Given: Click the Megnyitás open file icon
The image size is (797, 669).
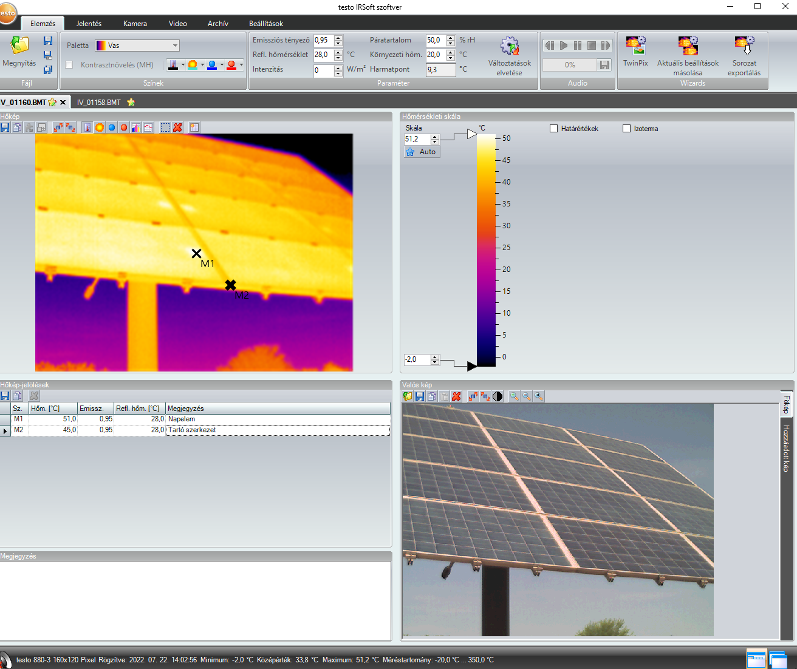Looking at the screenshot, I should pyautogui.click(x=19, y=46).
